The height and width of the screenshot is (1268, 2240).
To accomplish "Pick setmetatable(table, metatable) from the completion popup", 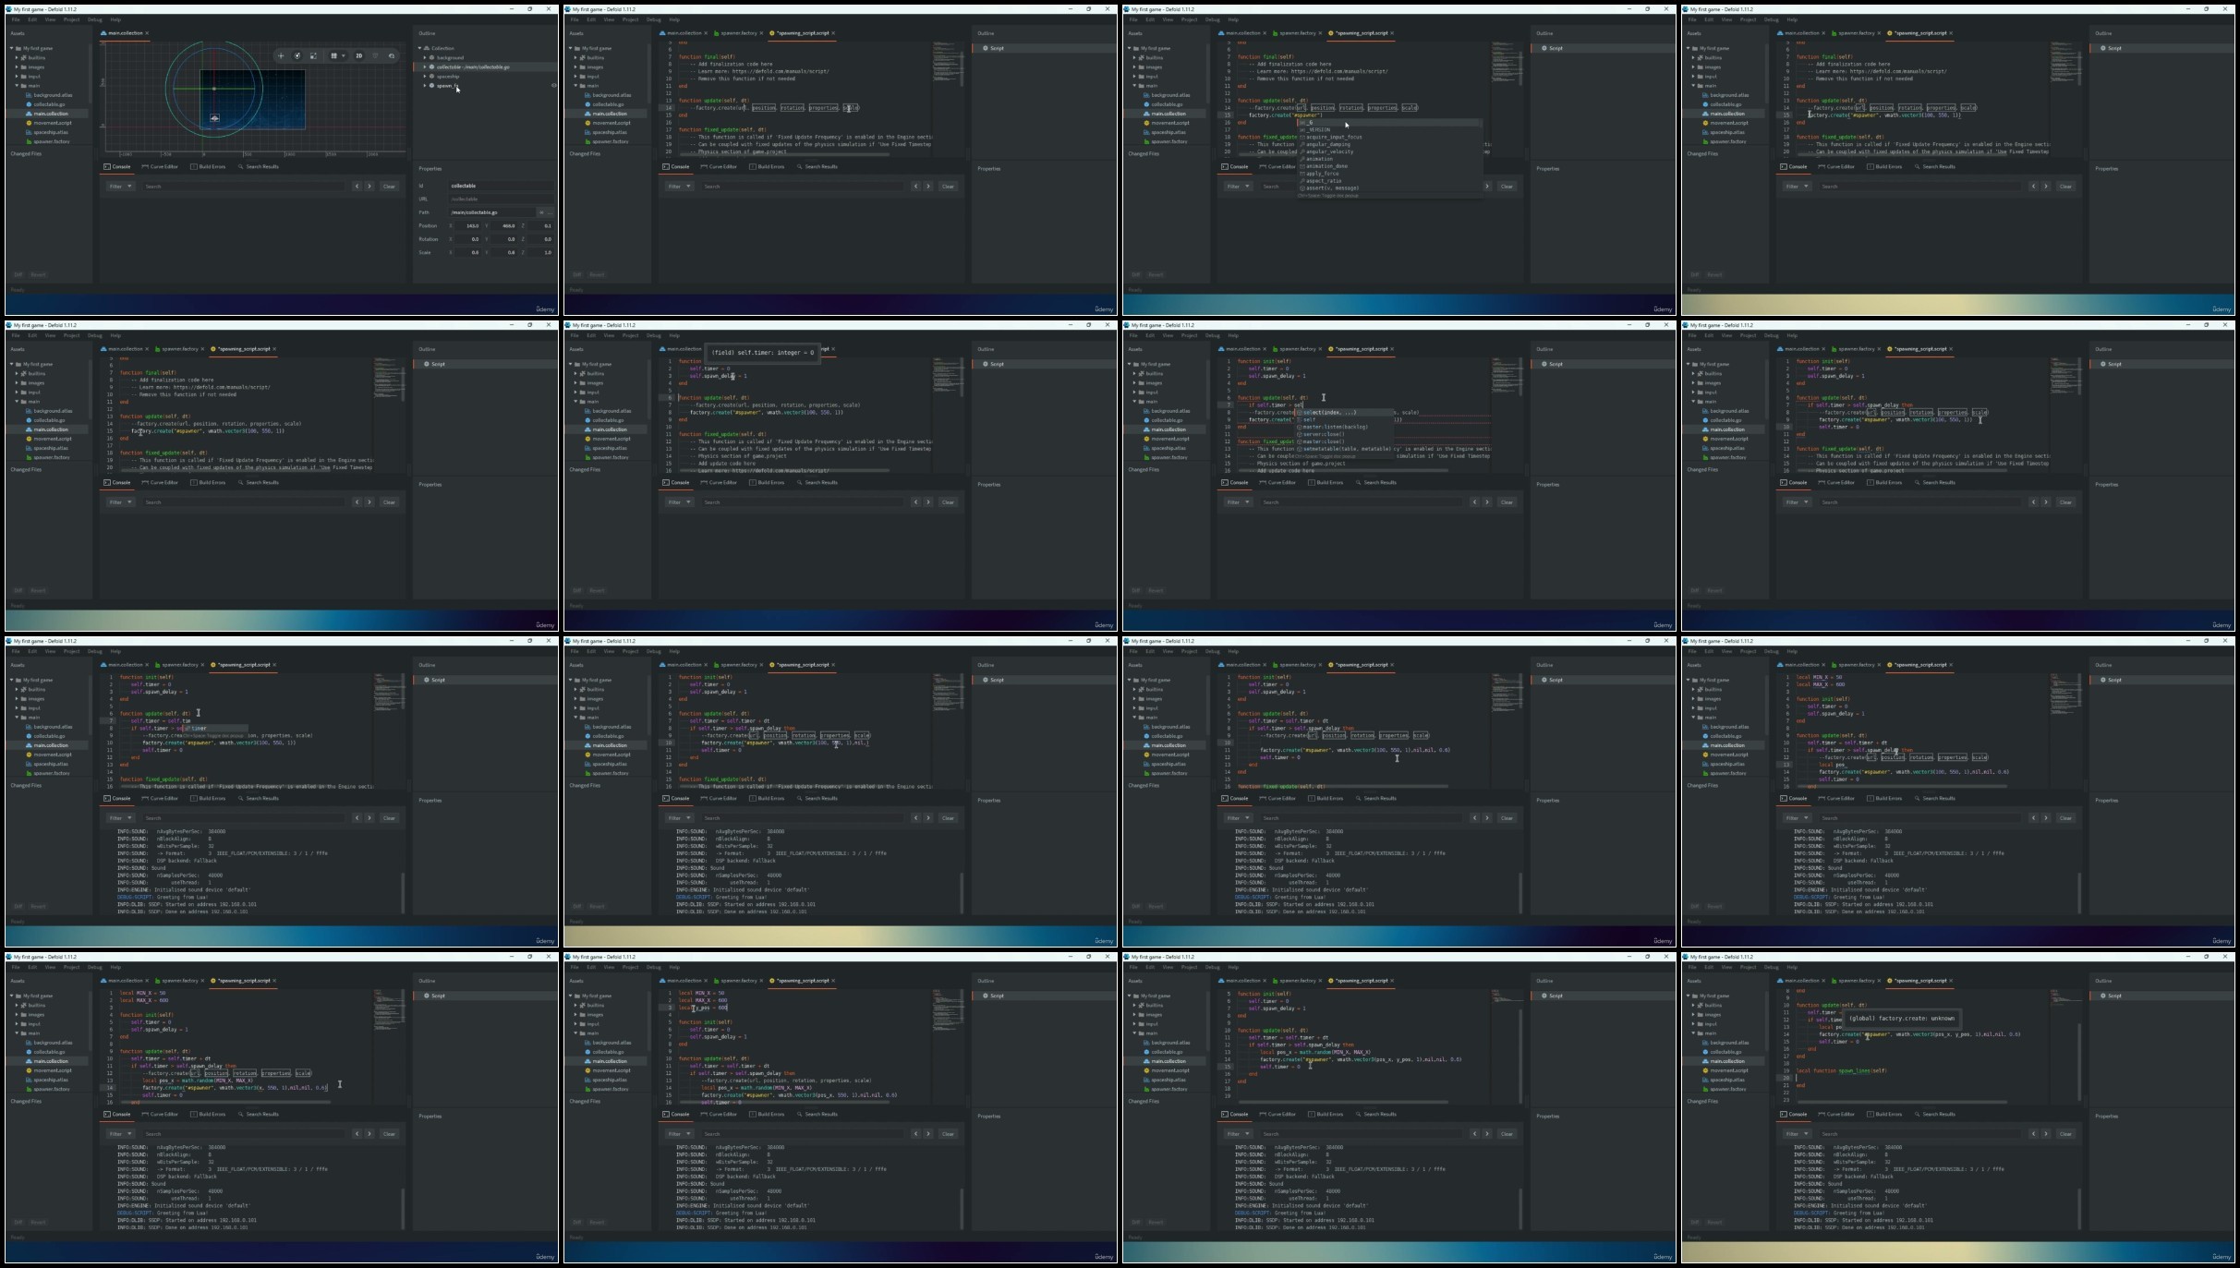I will (1345, 449).
